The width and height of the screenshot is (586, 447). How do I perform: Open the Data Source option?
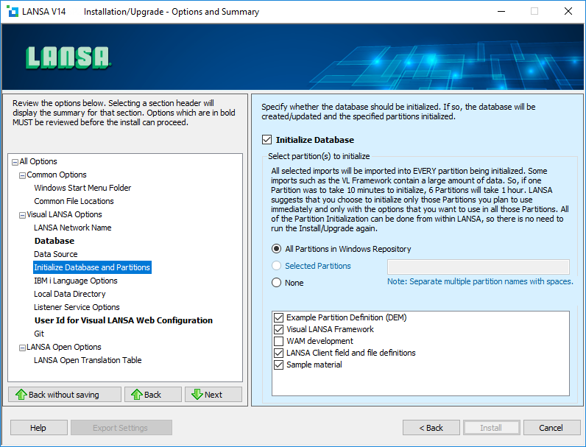tap(56, 254)
